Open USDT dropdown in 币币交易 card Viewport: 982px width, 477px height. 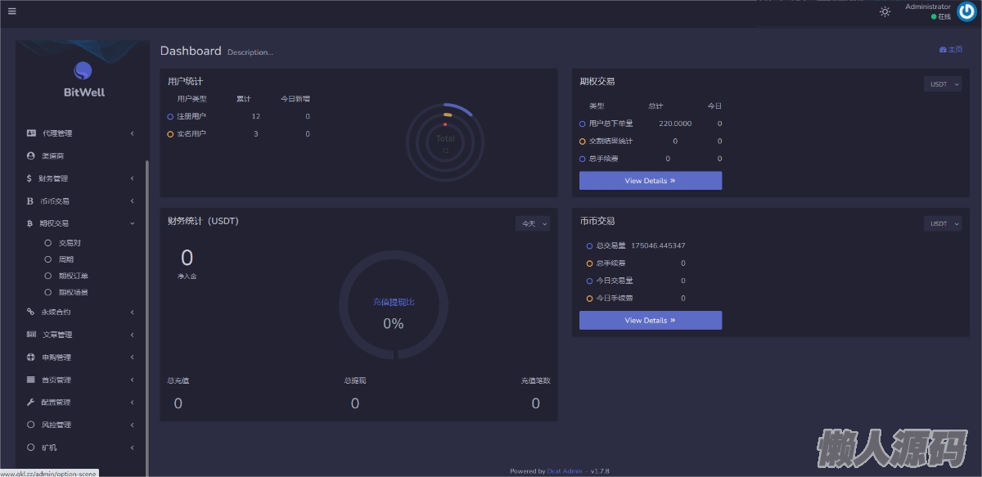click(943, 223)
